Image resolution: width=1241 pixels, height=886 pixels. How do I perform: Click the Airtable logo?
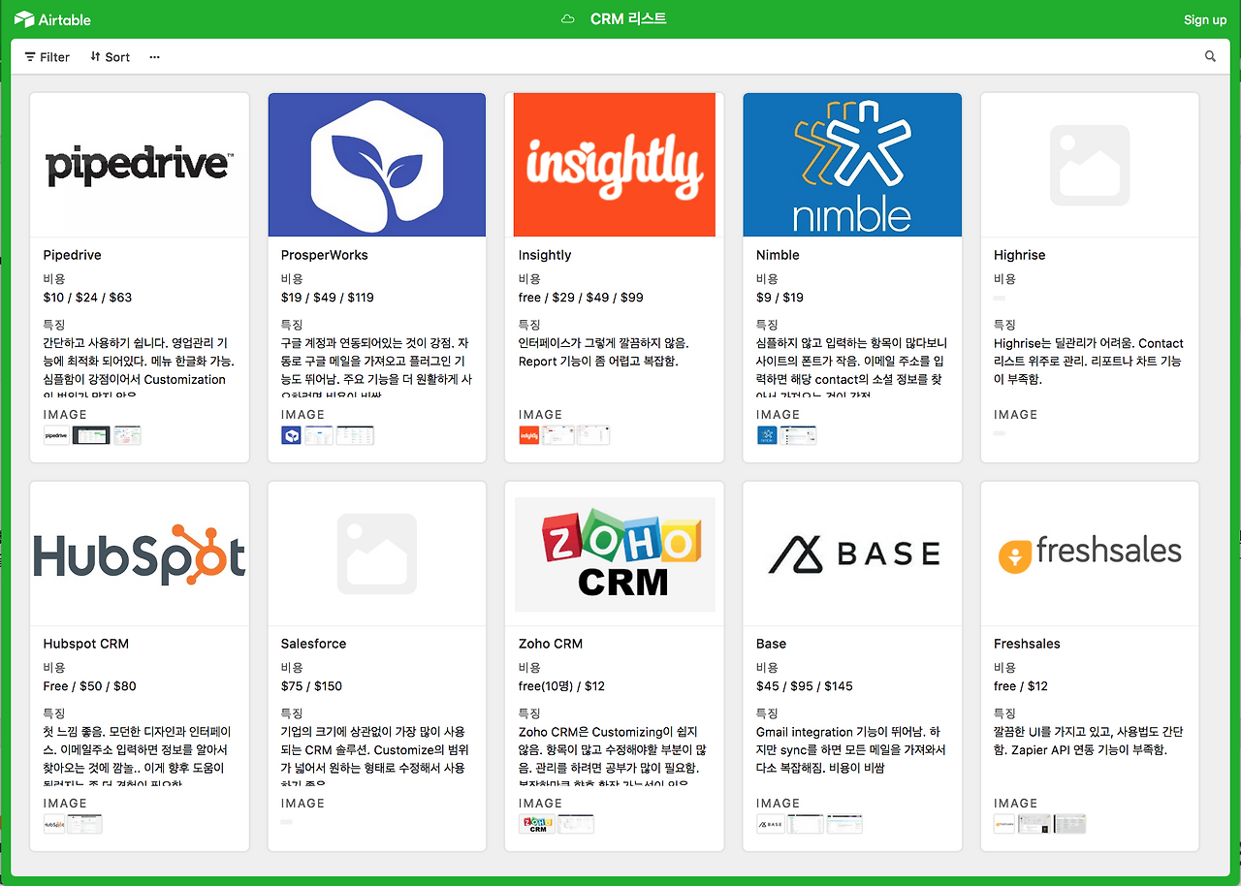[52, 19]
